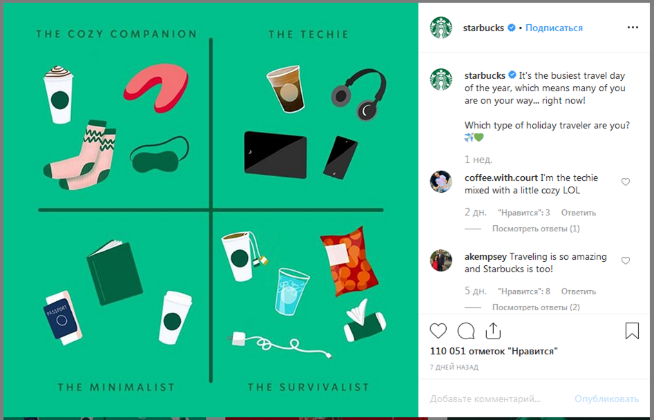Open the Starbucks avatar beside the caption

point(441,79)
